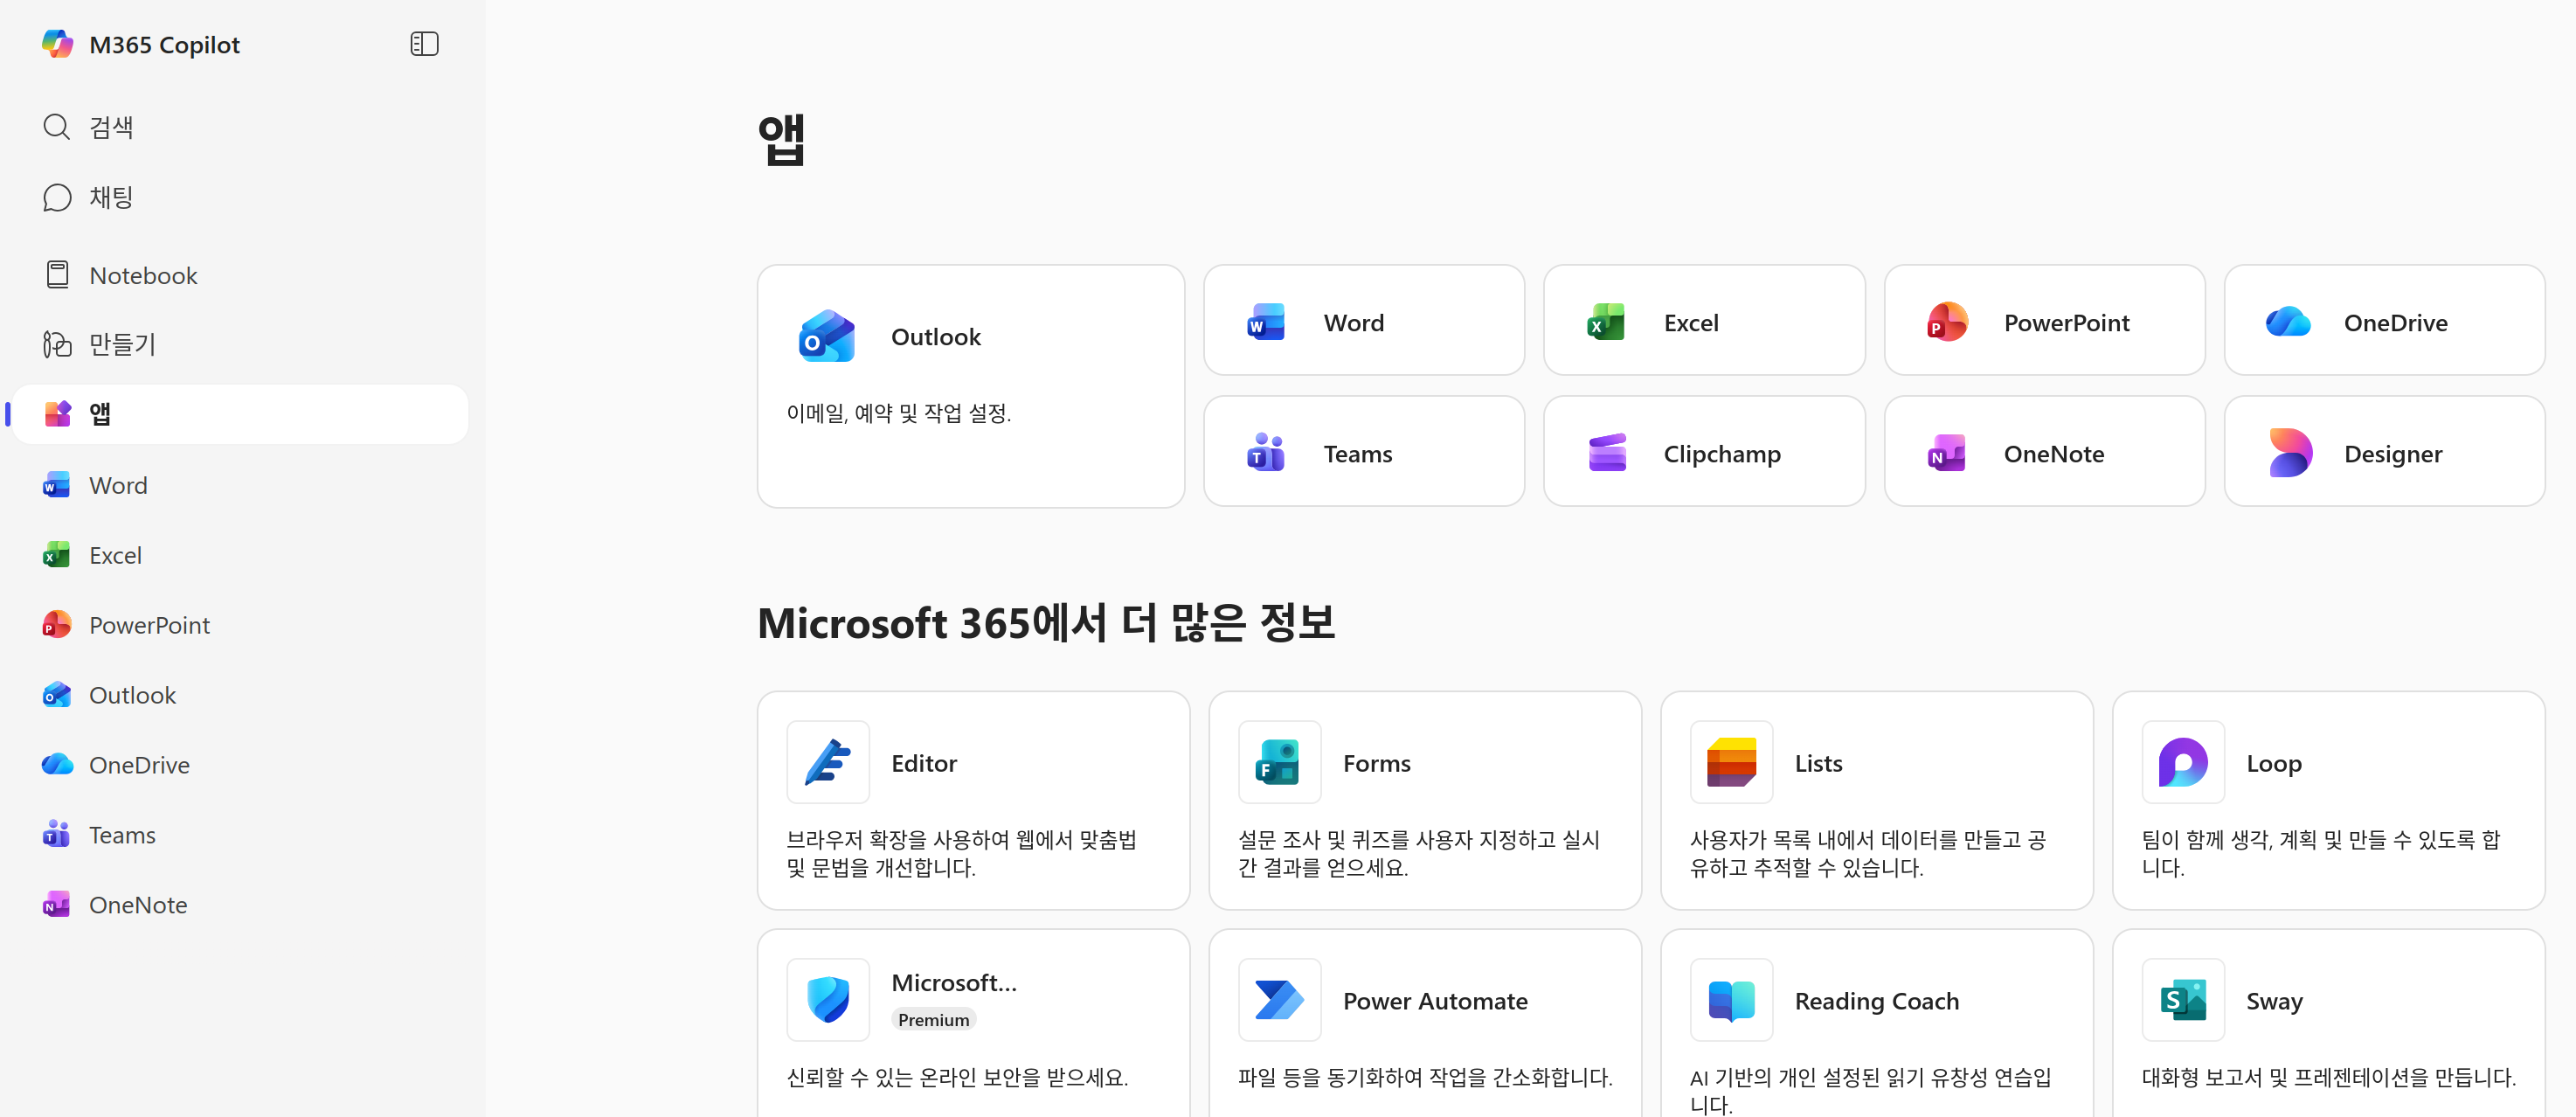Open the Loop app card
Image resolution: width=2576 pixels, height=1117 pixels.
tap(2327, 799)
